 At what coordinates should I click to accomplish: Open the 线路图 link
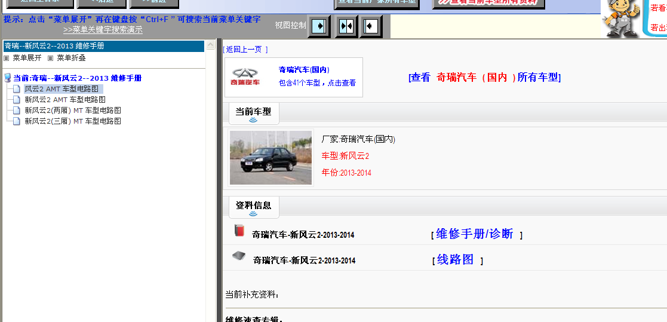(455, 259)
